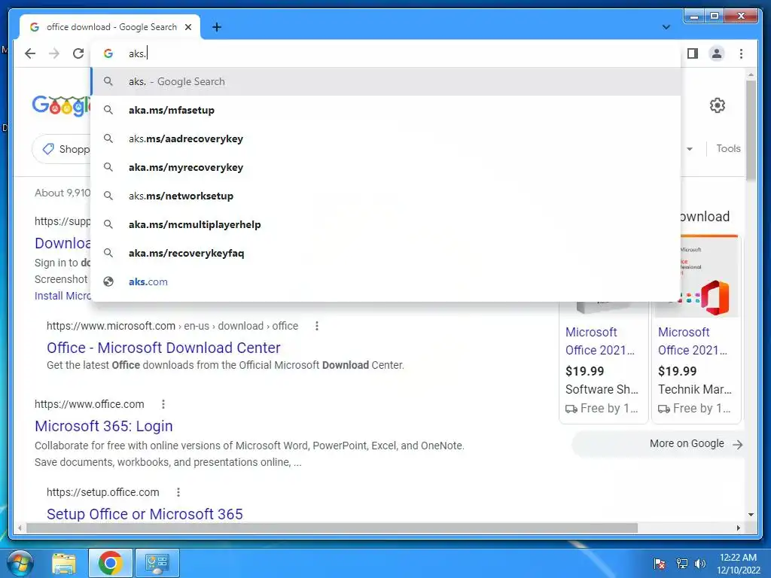Open Microsoft 365: Login result
771x578 pixels.
pyautogui.click(x=104, y=426)
